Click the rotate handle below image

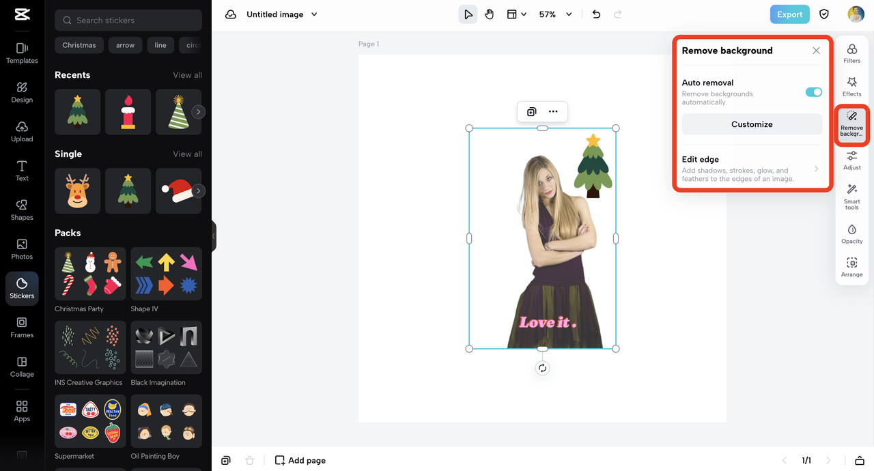542,368
